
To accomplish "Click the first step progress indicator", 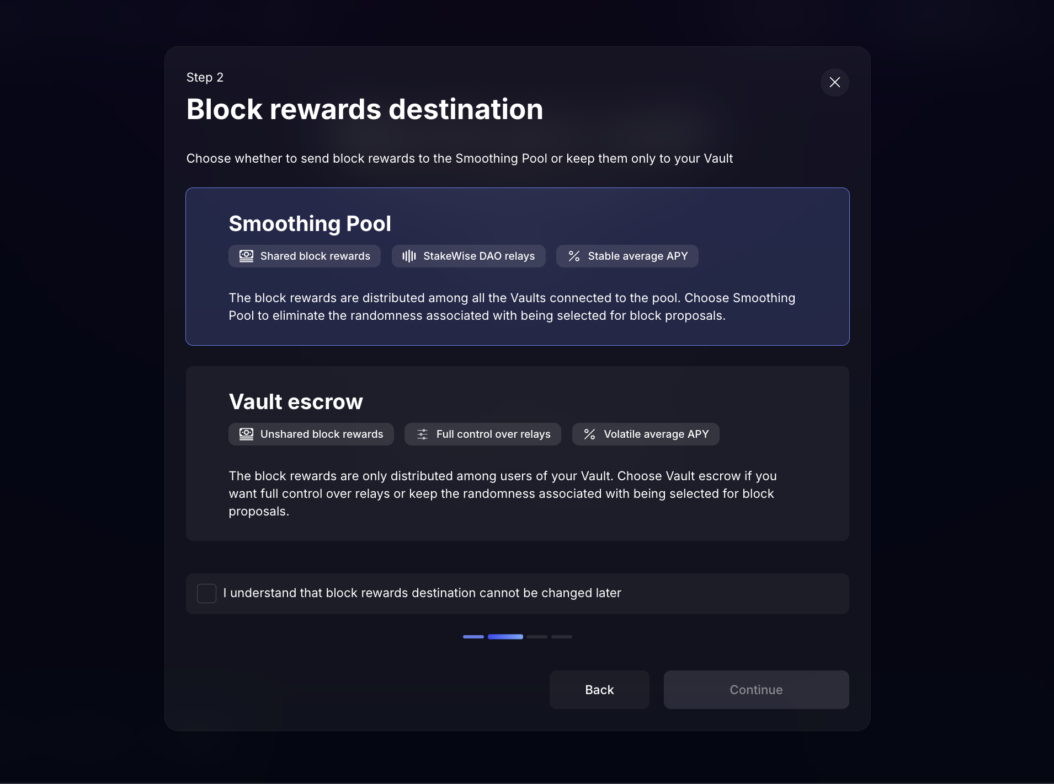I will (x=473, y=637).
